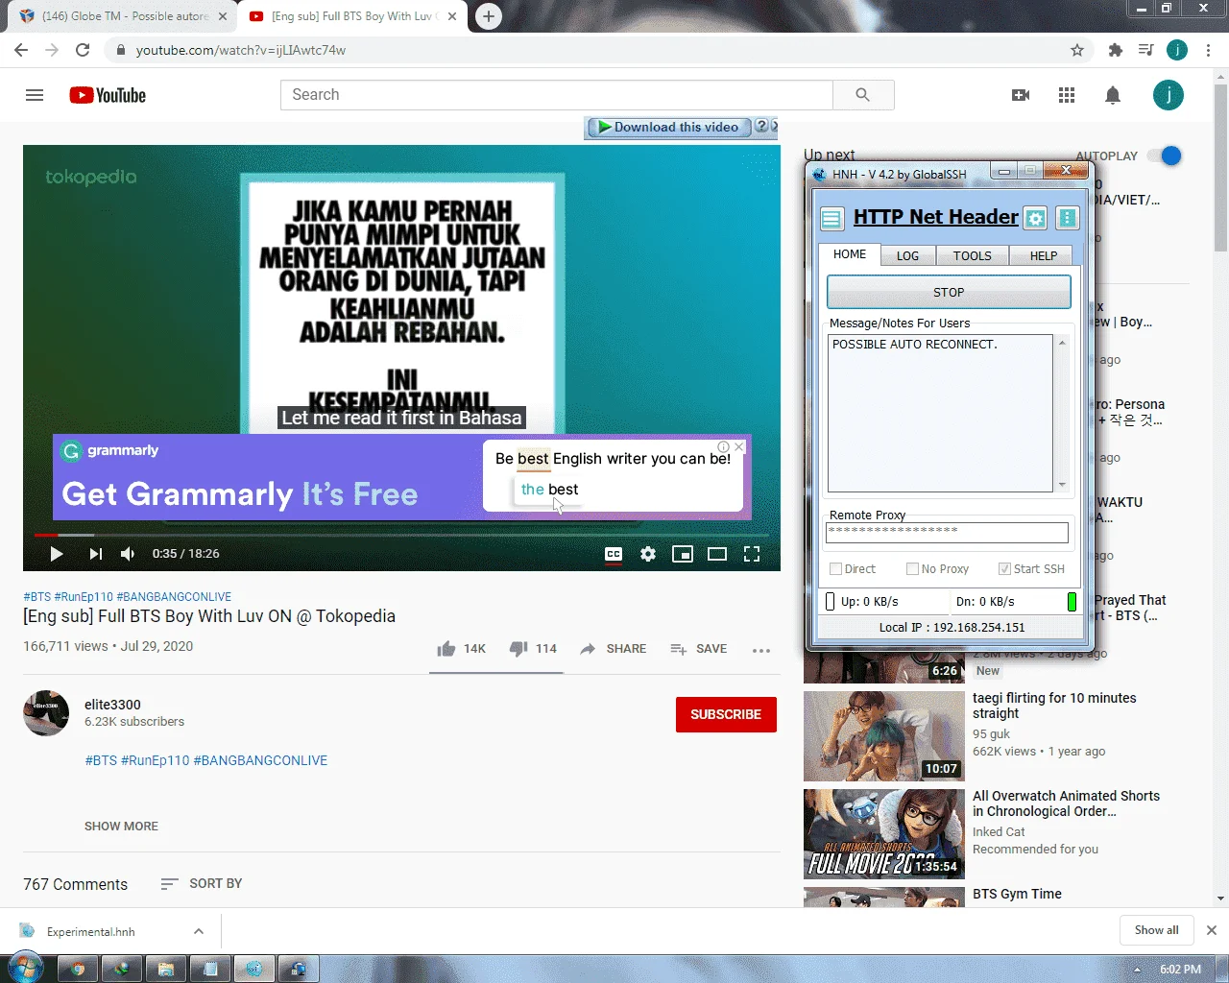Share the video

613,649
